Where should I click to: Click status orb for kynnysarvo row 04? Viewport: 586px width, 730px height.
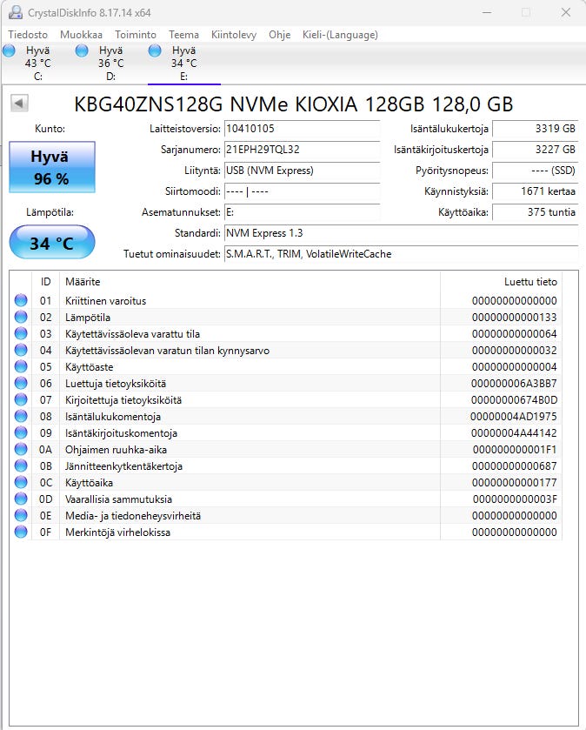pos(21,350)
